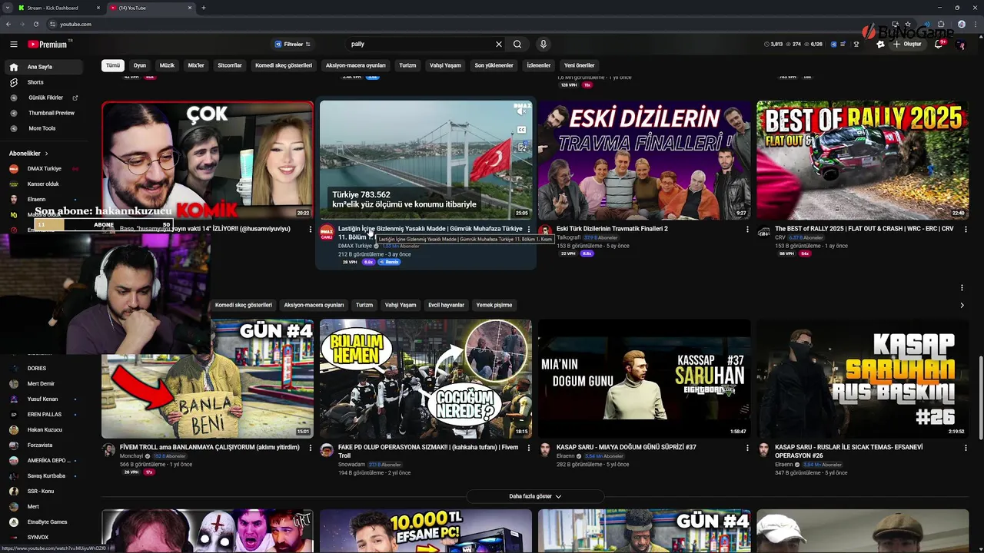Open the ÇOK KOMİK video thumbnail
The width and height of the screenshot is (984, 553).
click(x=208, y=160)
